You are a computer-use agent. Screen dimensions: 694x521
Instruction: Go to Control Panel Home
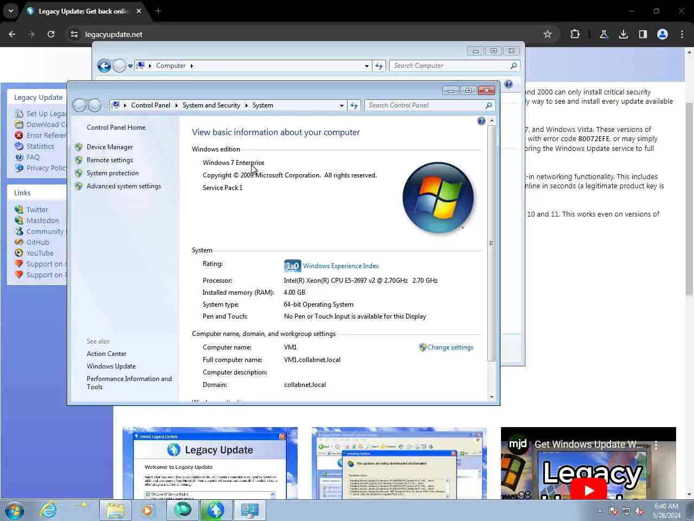coord(116,128)
